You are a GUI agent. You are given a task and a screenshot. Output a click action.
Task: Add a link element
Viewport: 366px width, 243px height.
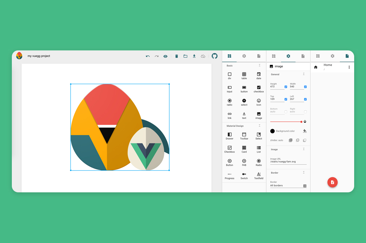(229, 115)
